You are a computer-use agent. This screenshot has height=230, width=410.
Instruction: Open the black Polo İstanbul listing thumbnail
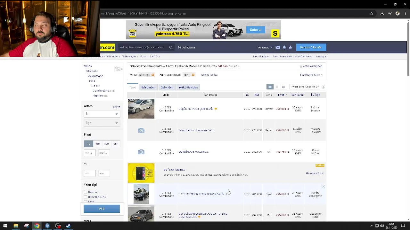point(141,194)
